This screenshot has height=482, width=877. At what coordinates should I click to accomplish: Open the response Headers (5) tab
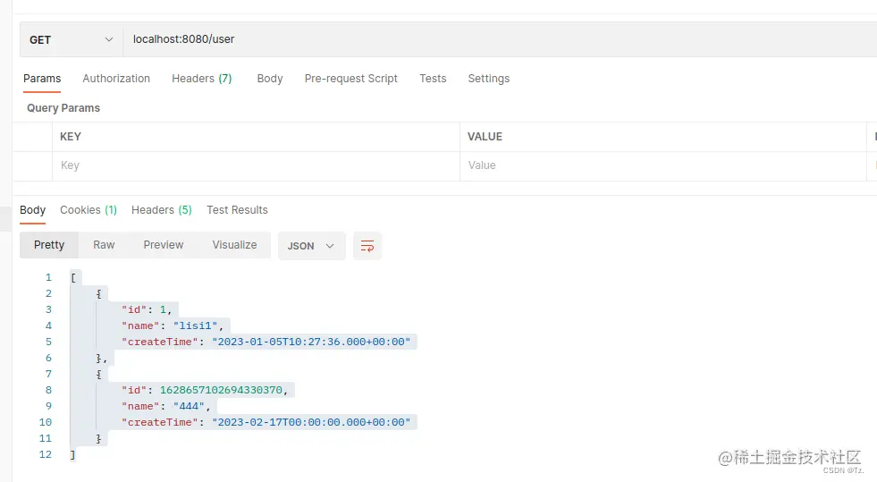point(162,210)
